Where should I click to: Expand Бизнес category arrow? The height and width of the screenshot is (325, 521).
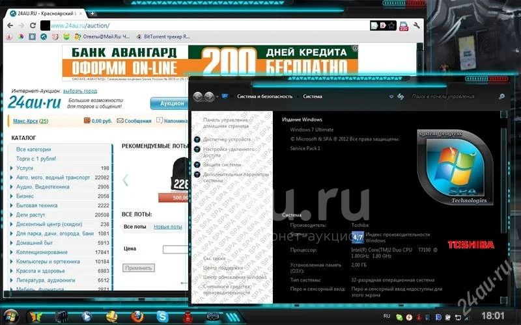coord(12,196)
